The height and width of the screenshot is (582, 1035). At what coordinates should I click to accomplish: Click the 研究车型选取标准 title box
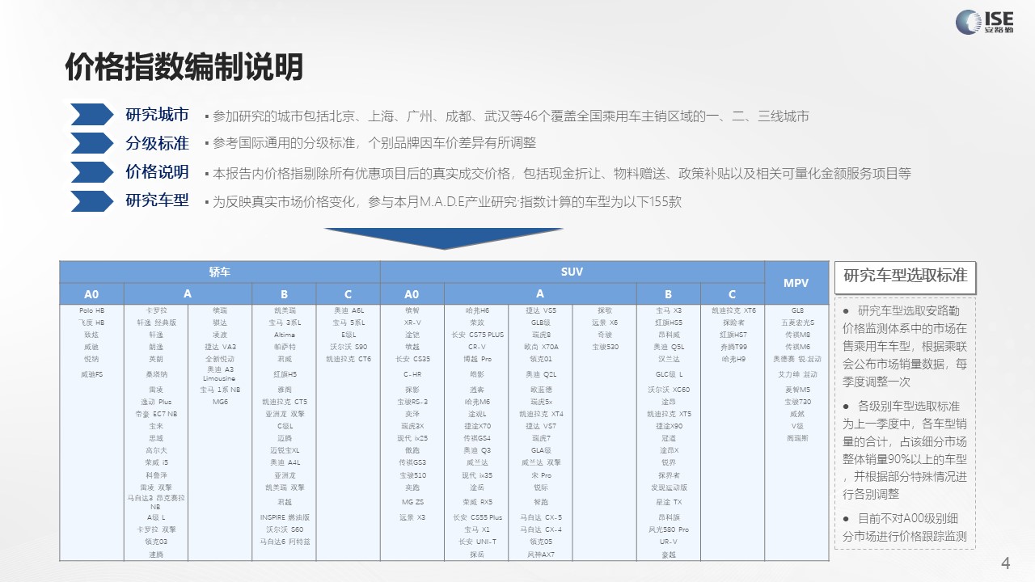click(905, 276)
